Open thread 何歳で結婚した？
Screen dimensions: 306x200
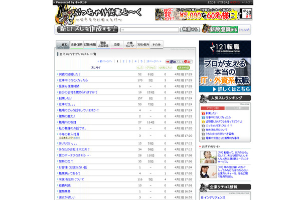click(69, 74)
